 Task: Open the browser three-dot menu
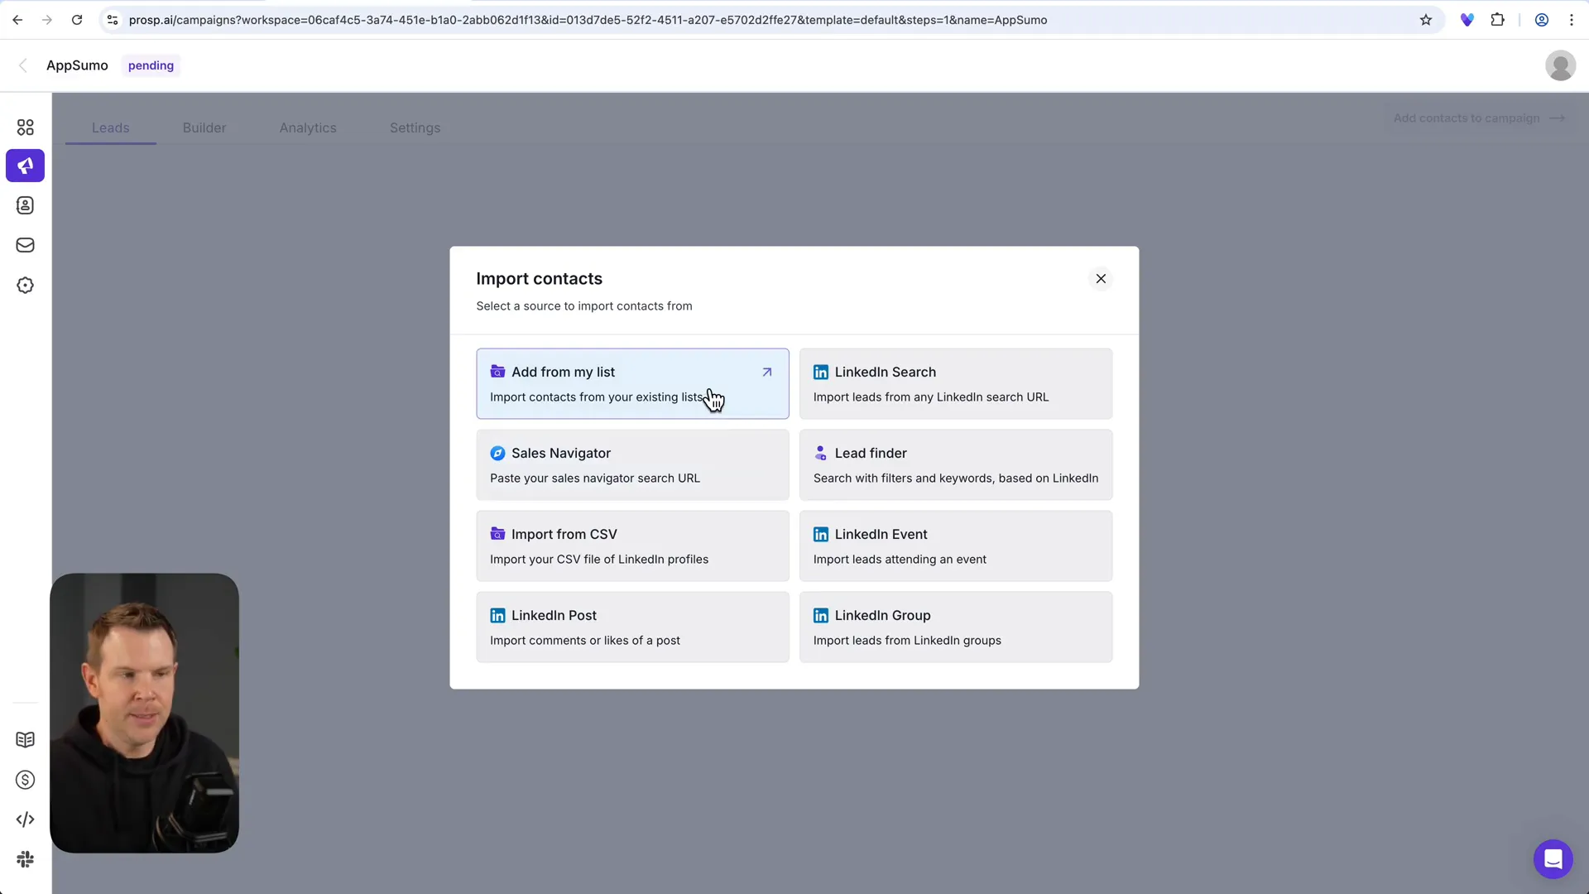tap(1572, 20)
